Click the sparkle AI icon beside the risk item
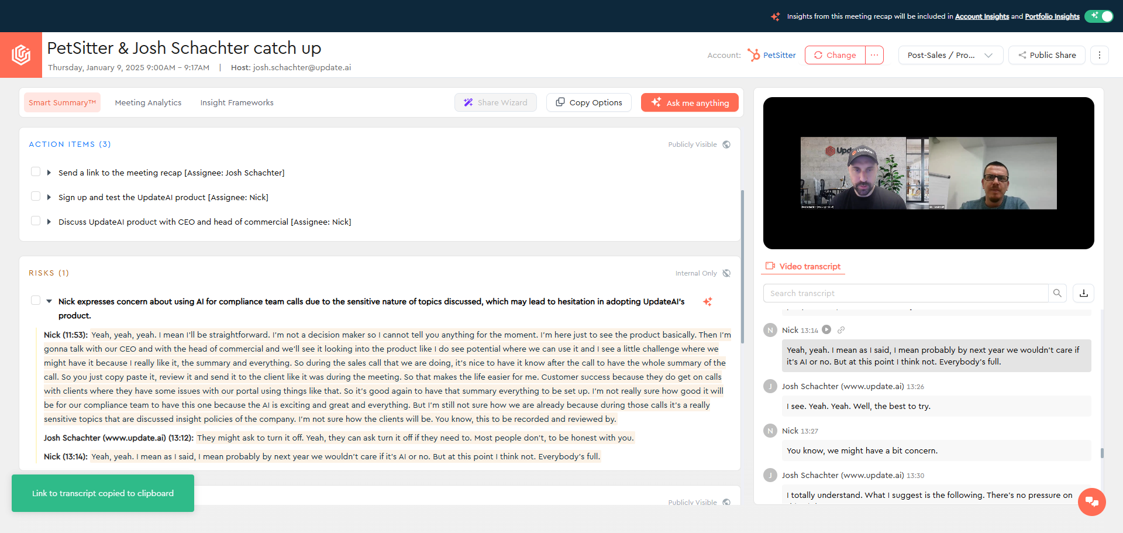The width and height of the screenshot is (1123, 533). (708, 301)
